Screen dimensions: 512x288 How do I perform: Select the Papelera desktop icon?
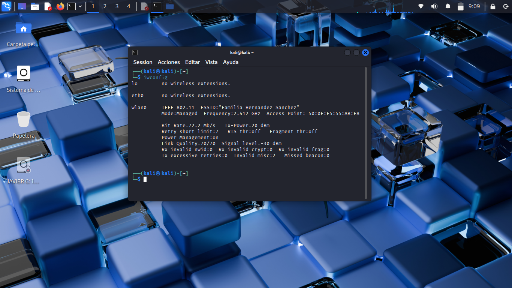[x=24, y=120]
